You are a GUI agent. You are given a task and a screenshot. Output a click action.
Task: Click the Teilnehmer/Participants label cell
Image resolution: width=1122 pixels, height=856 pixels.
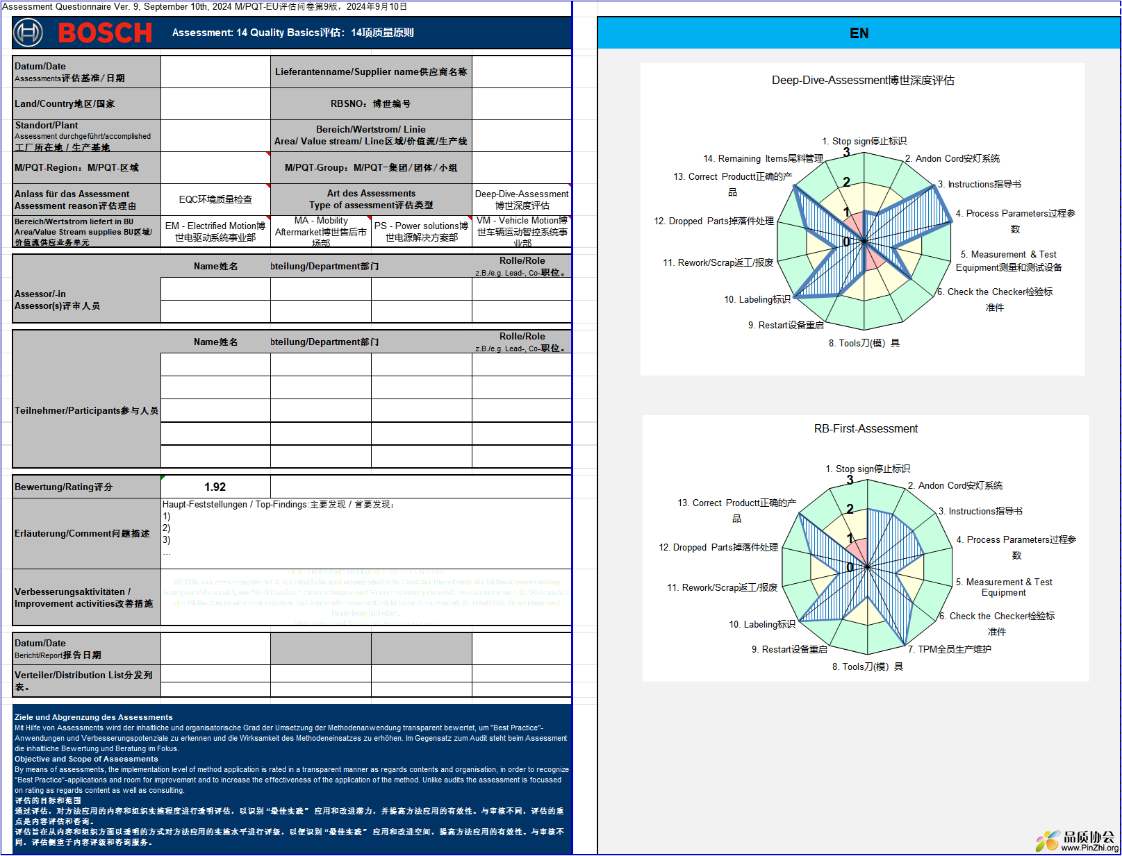click(87, 410)
